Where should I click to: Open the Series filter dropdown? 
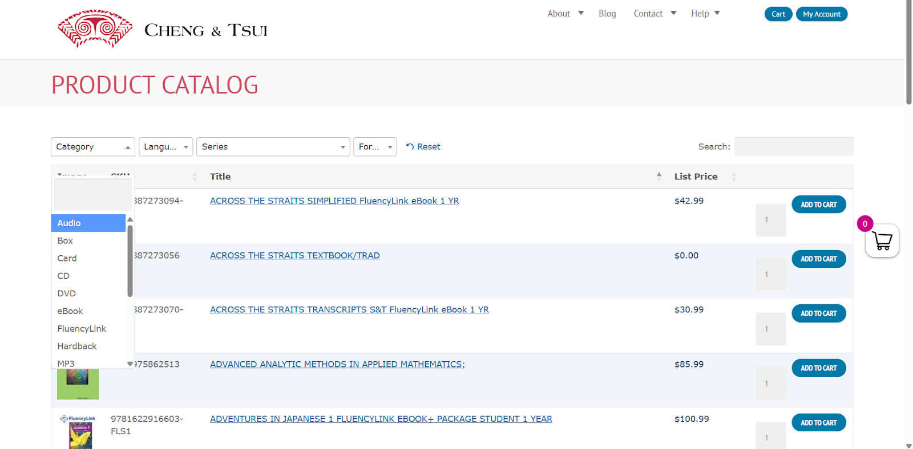coord(273,146)
